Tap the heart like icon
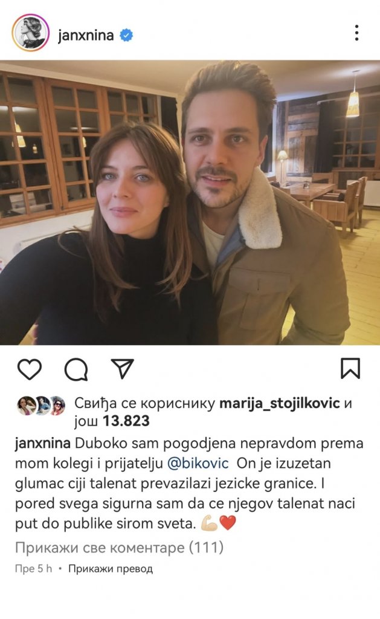This screenshot has height=619, width=380. click(30, 369)
